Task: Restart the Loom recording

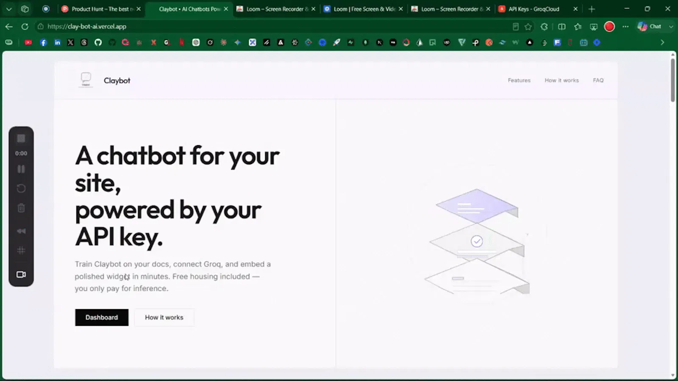Action: click(21, 188)
